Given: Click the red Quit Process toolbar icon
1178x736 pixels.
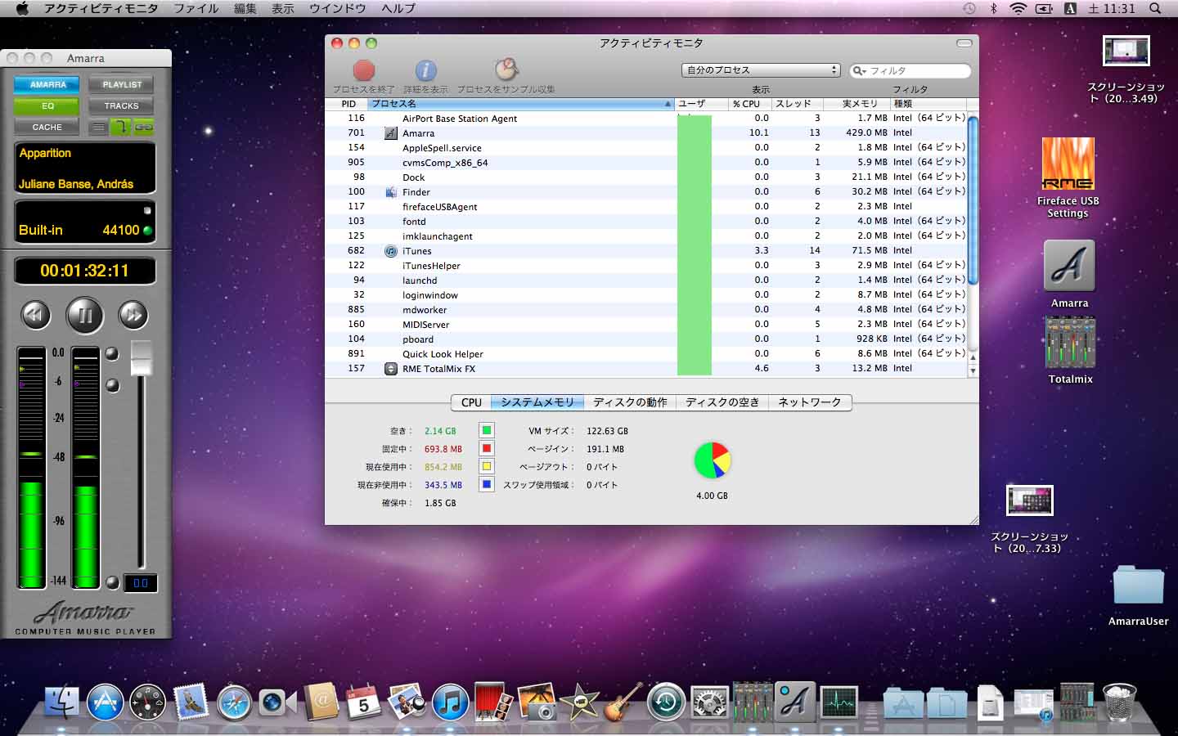Looking at the screenshot, I should click(364, 70).
